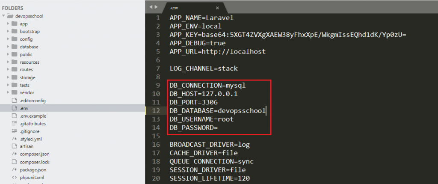The image size is (438, 184).
Task: Click the navigate forward arrow in tab bar
Action: (x=156, y=7)
